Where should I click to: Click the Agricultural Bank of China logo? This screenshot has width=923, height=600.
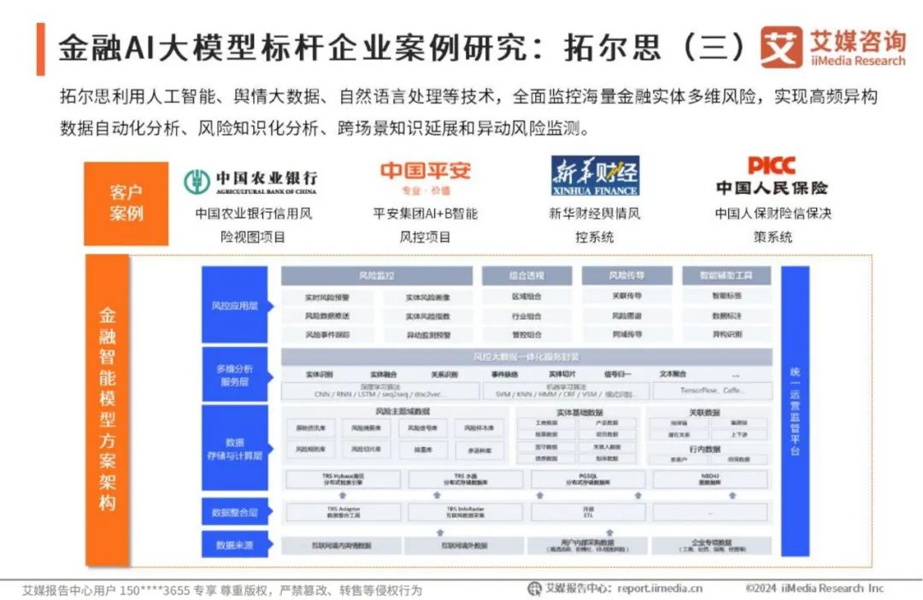pos(250,182)
